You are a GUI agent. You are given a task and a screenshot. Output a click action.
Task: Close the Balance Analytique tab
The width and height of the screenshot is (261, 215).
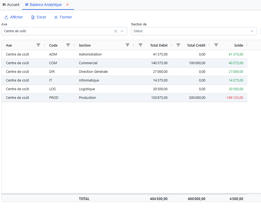point(68,5)
